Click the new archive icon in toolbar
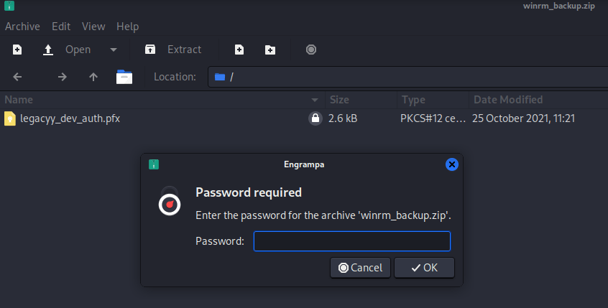This screenshot has height=308, width=608. coord(17,50)
